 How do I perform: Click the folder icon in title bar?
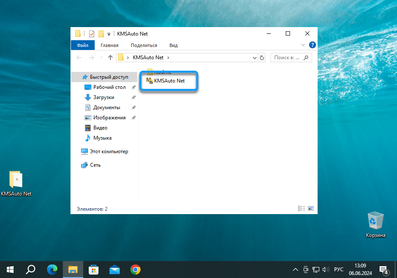(x=78, y=33)
